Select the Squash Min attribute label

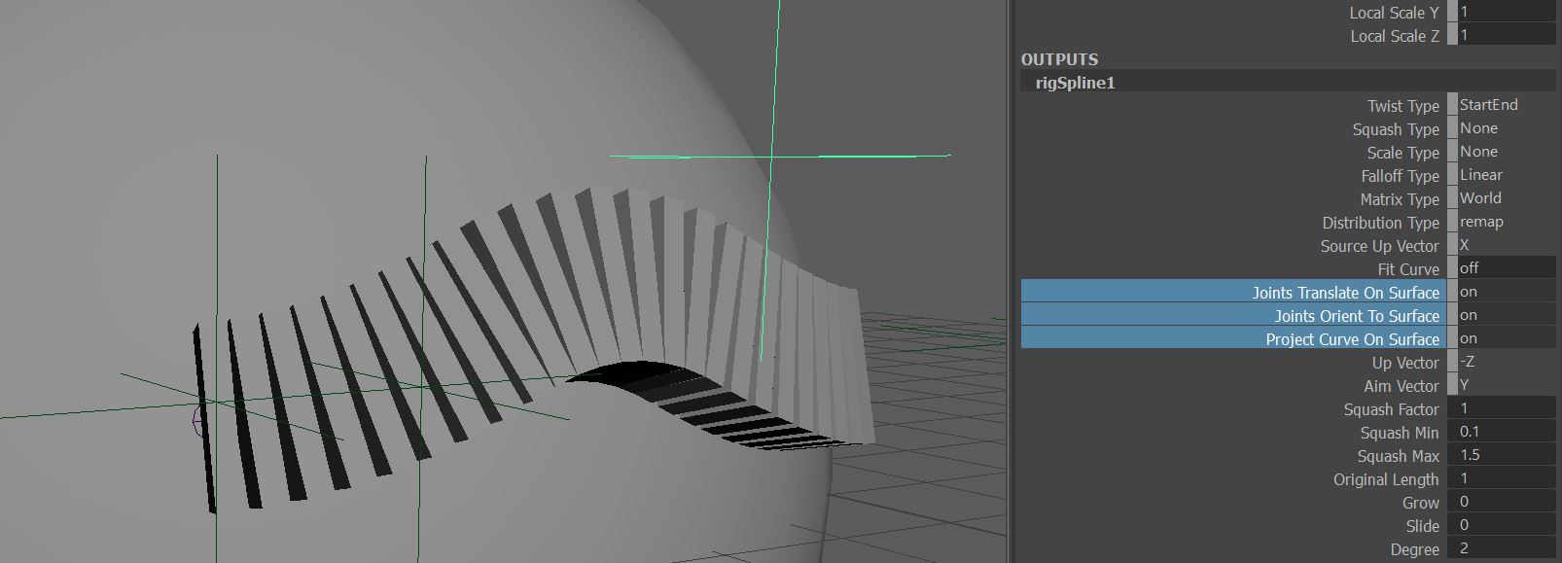pos(1399,433)
